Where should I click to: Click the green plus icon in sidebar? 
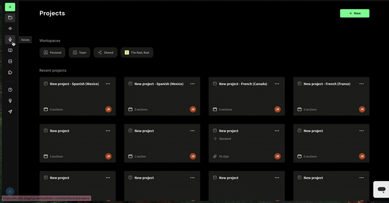pos(10,7)
